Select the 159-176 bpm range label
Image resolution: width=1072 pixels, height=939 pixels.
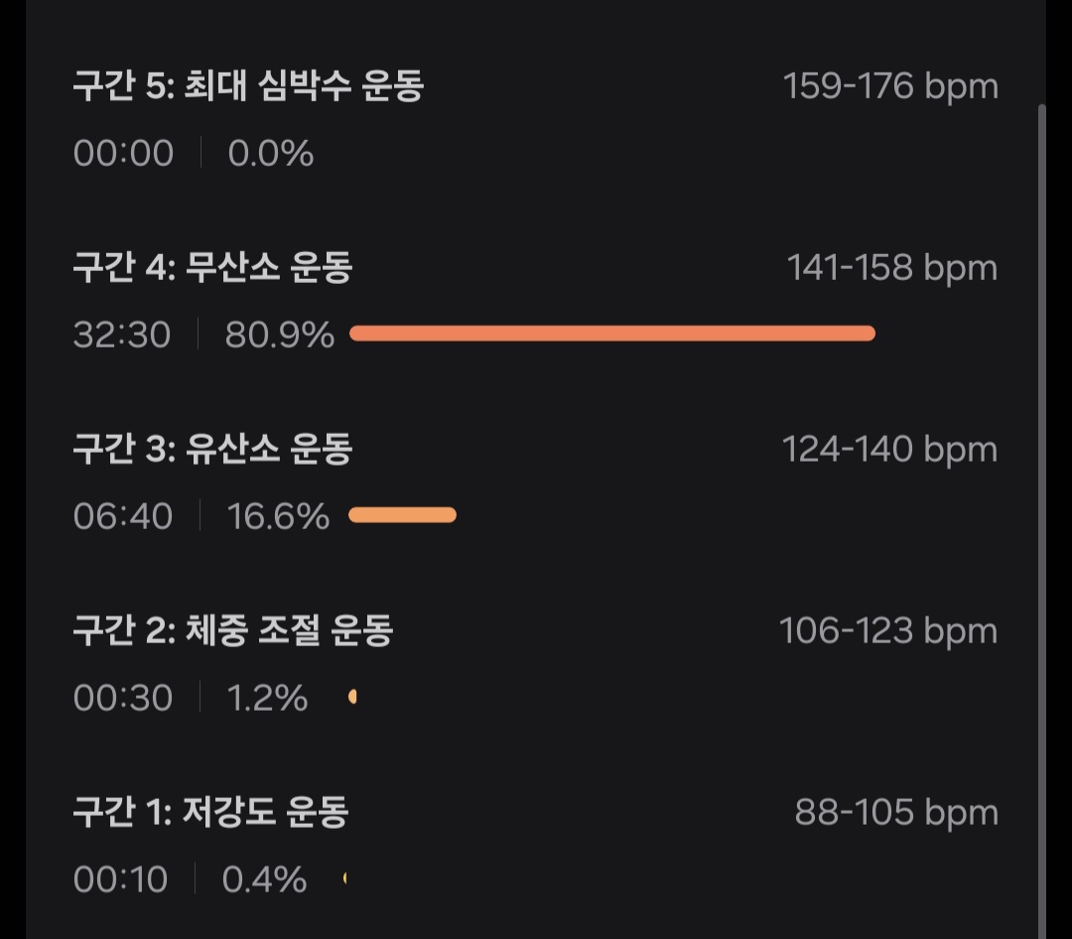coord(890,87)
